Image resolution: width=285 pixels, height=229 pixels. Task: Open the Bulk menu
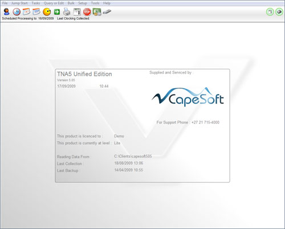click(x=71, y=3)
